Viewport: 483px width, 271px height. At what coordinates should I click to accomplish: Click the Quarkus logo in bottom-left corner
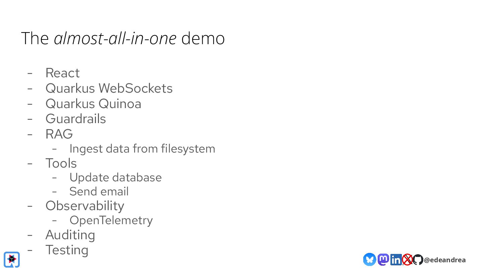pos(12,259)
